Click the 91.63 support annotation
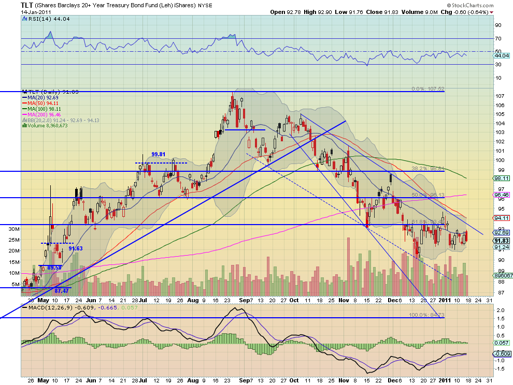 [x=76, y=248]
